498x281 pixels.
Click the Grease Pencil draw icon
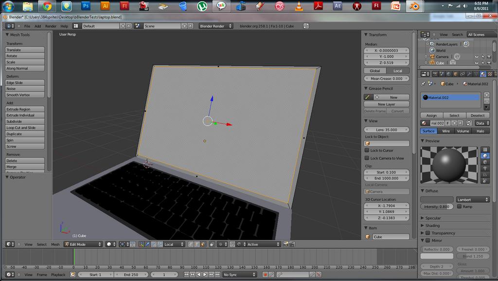tap(368, 97)
